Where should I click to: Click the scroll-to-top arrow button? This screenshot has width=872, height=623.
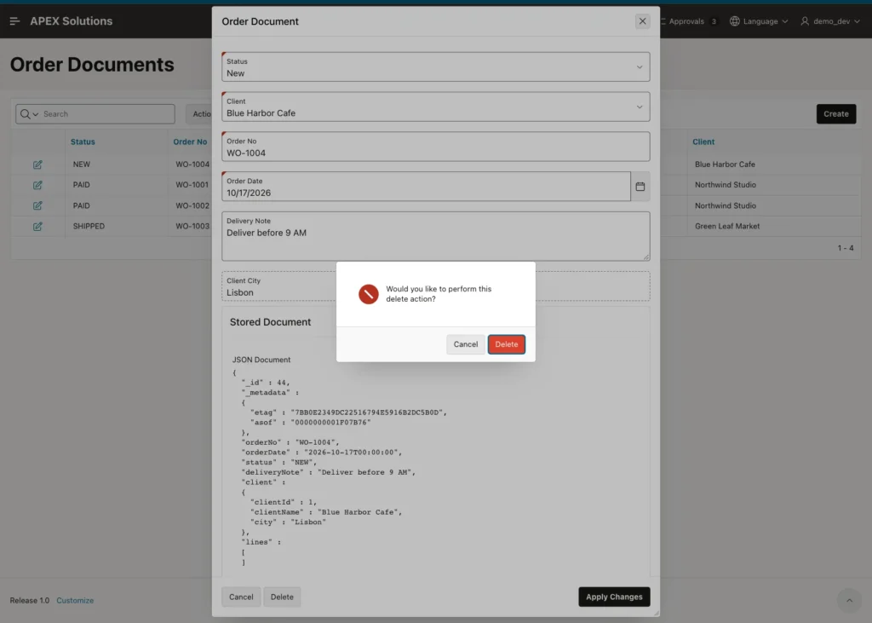tap(849, 600)
